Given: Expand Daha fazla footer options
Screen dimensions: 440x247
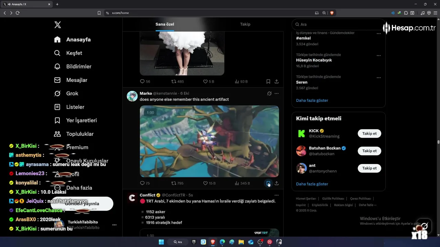Looking at the screenshot, I should (367, 205).
